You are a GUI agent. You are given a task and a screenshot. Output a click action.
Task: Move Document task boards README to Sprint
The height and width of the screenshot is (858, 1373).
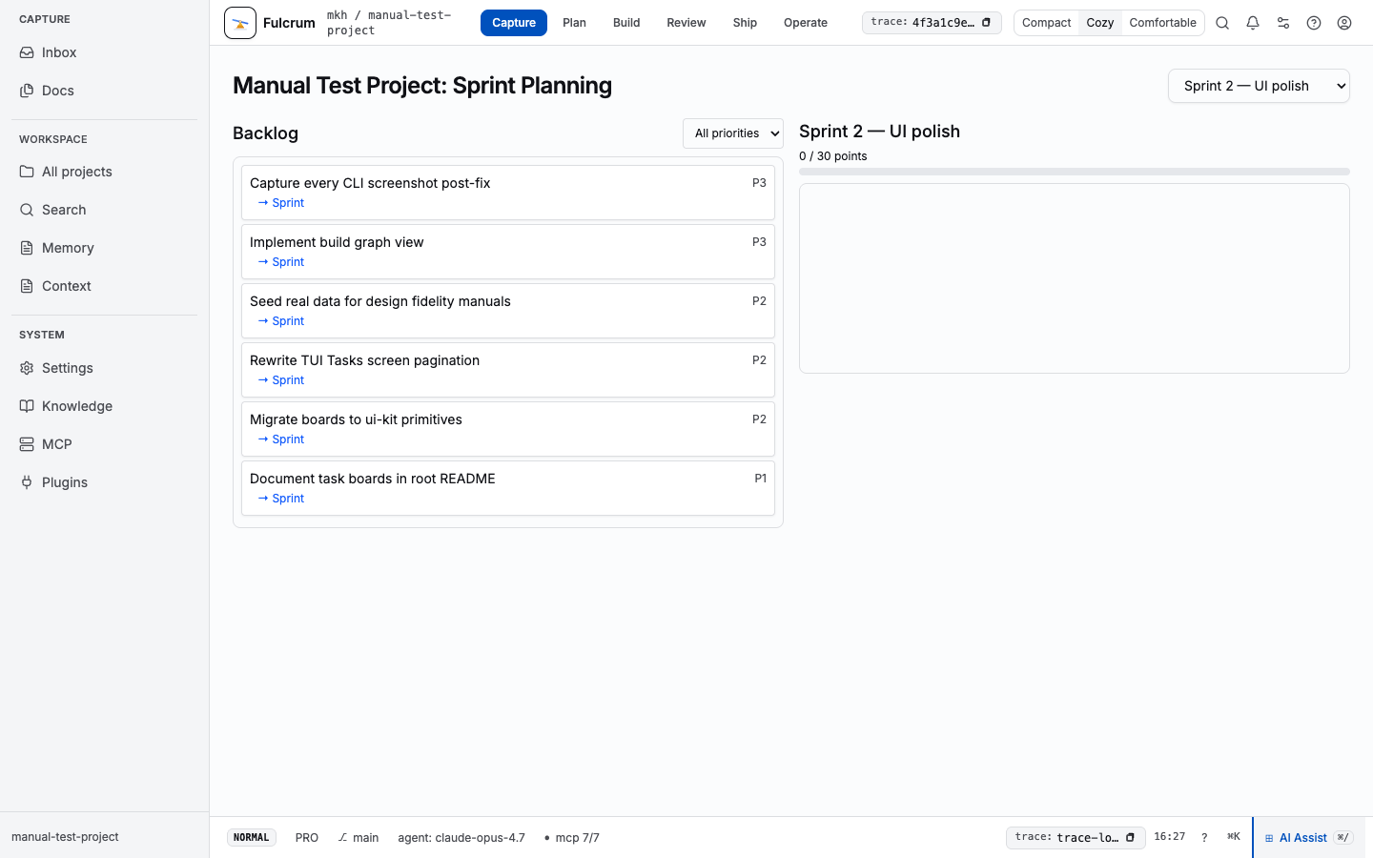click(281, 499)
